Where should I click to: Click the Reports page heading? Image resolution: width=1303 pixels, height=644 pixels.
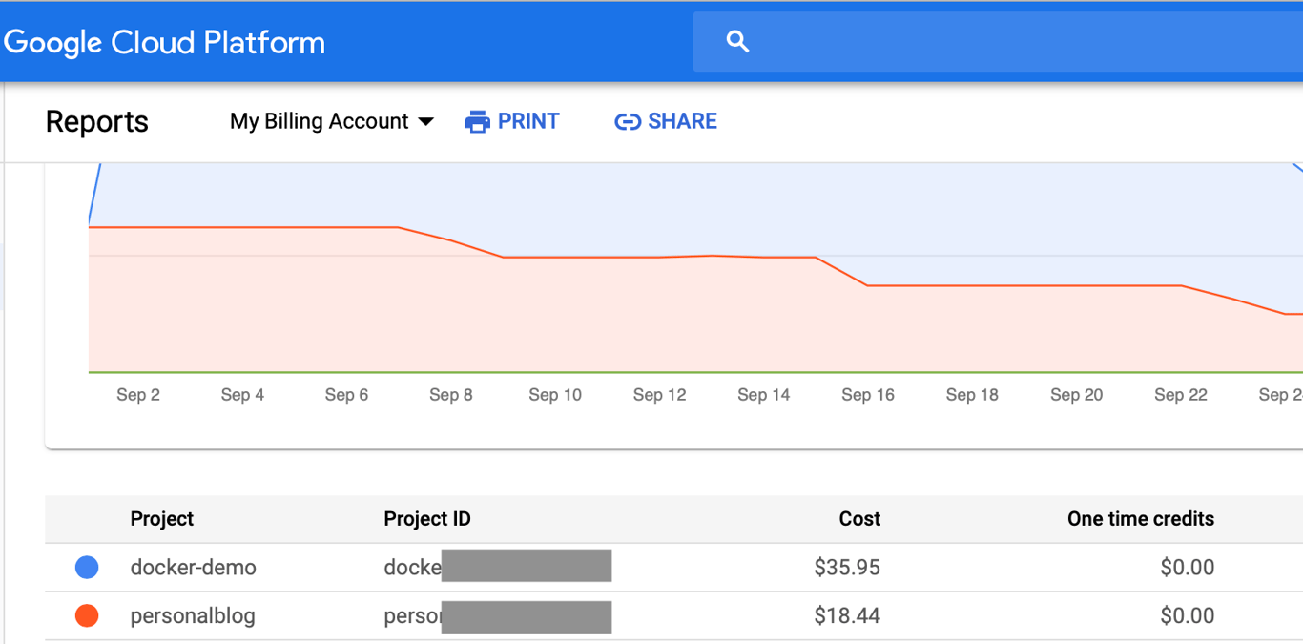click(97, 122)
